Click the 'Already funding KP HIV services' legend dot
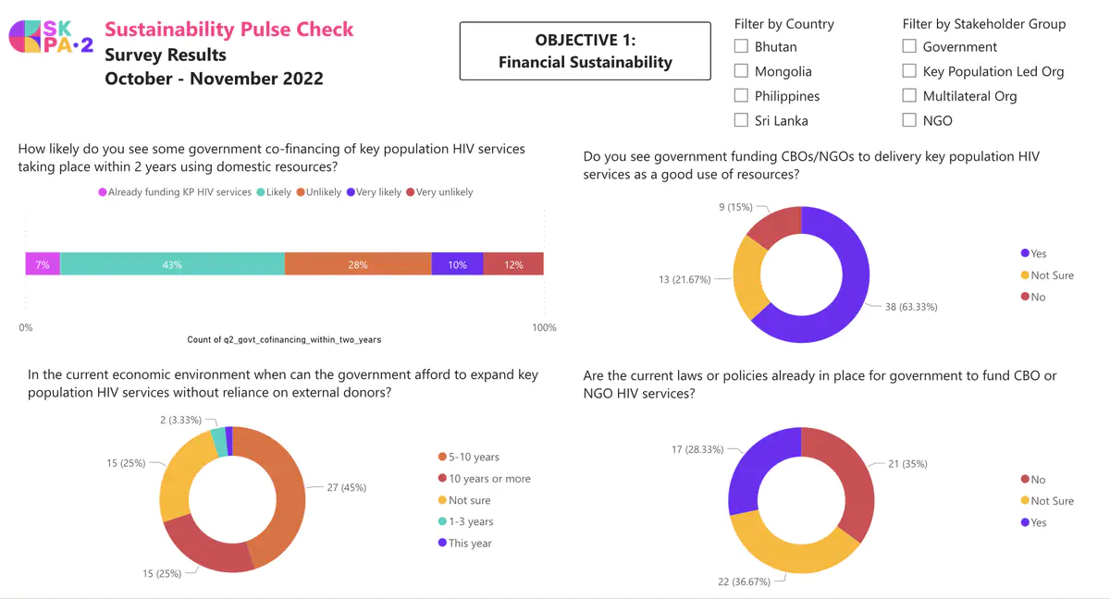1110x599 pixels. coord(103,192)
